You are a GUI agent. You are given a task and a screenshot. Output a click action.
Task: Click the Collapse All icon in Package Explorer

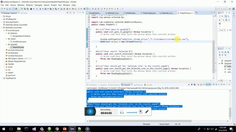[x=67, y=13]
